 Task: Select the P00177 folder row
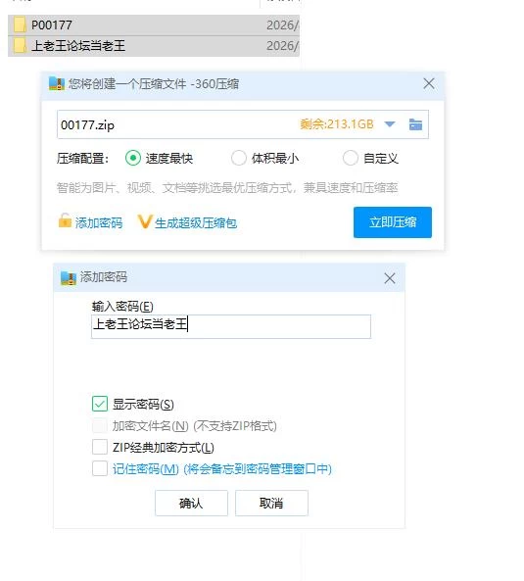point(154,25)
